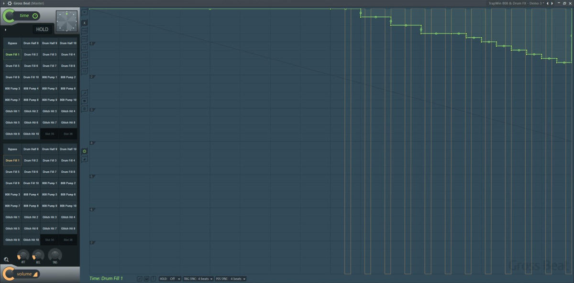Click the large green time knob

click(x=8, y=16)
